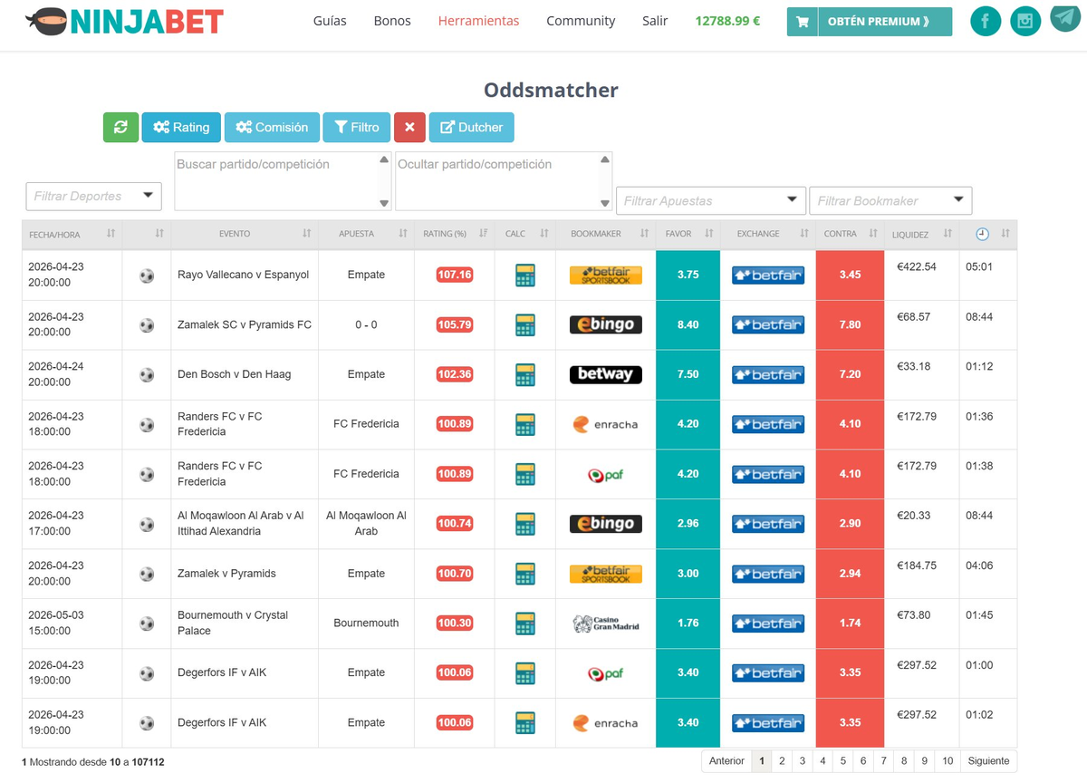Screen dimensions: 1087x783
Task: Open the Filtrar Bookmaker dropdown
Action: (x=890, y=200)
